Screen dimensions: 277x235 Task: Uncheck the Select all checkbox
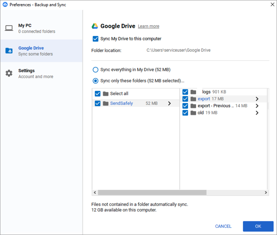tap(97, 93)
